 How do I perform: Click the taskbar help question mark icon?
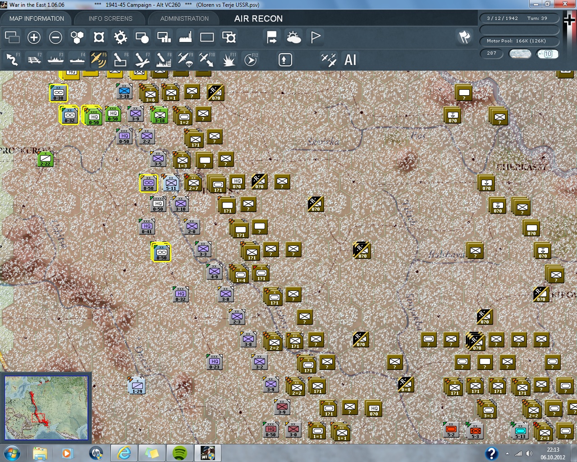point(491,453)
